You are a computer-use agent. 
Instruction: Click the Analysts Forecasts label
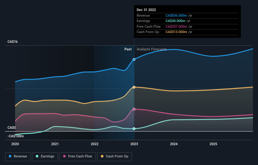152,49
